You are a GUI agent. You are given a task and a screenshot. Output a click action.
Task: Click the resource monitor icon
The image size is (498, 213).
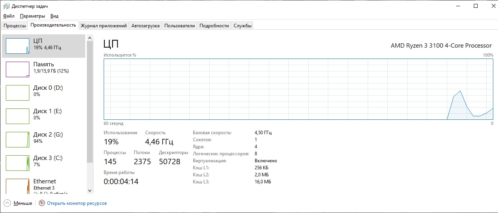point(42,203)
